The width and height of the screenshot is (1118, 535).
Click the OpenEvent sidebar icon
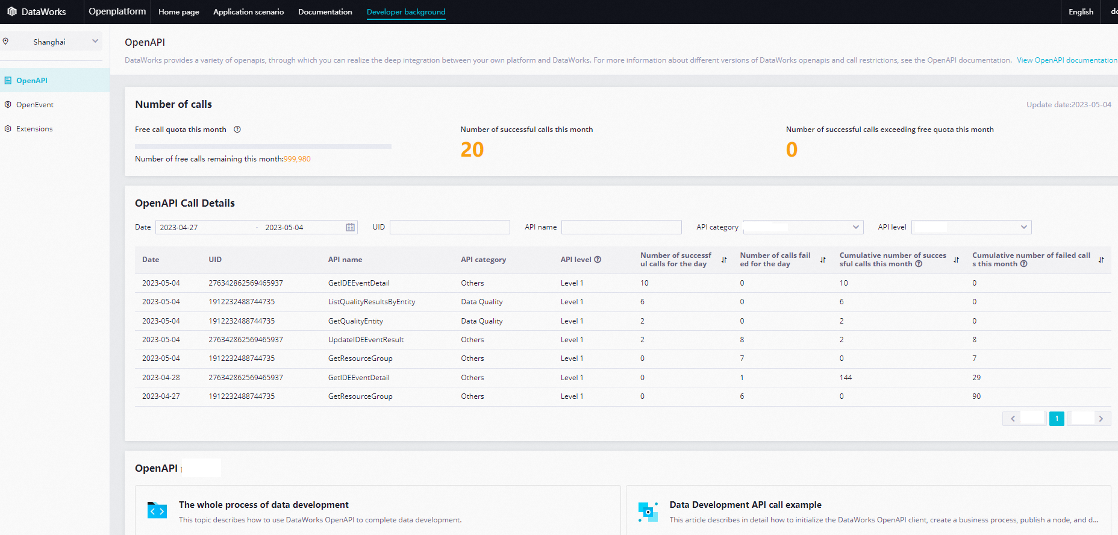tap(8, 104)
